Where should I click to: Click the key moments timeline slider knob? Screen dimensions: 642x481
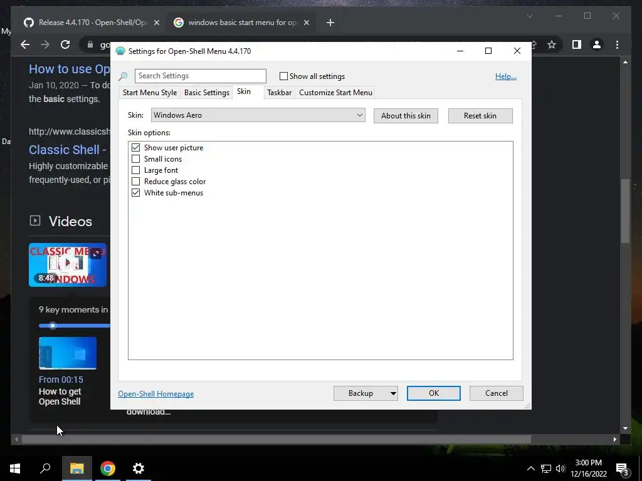point(53,326)
